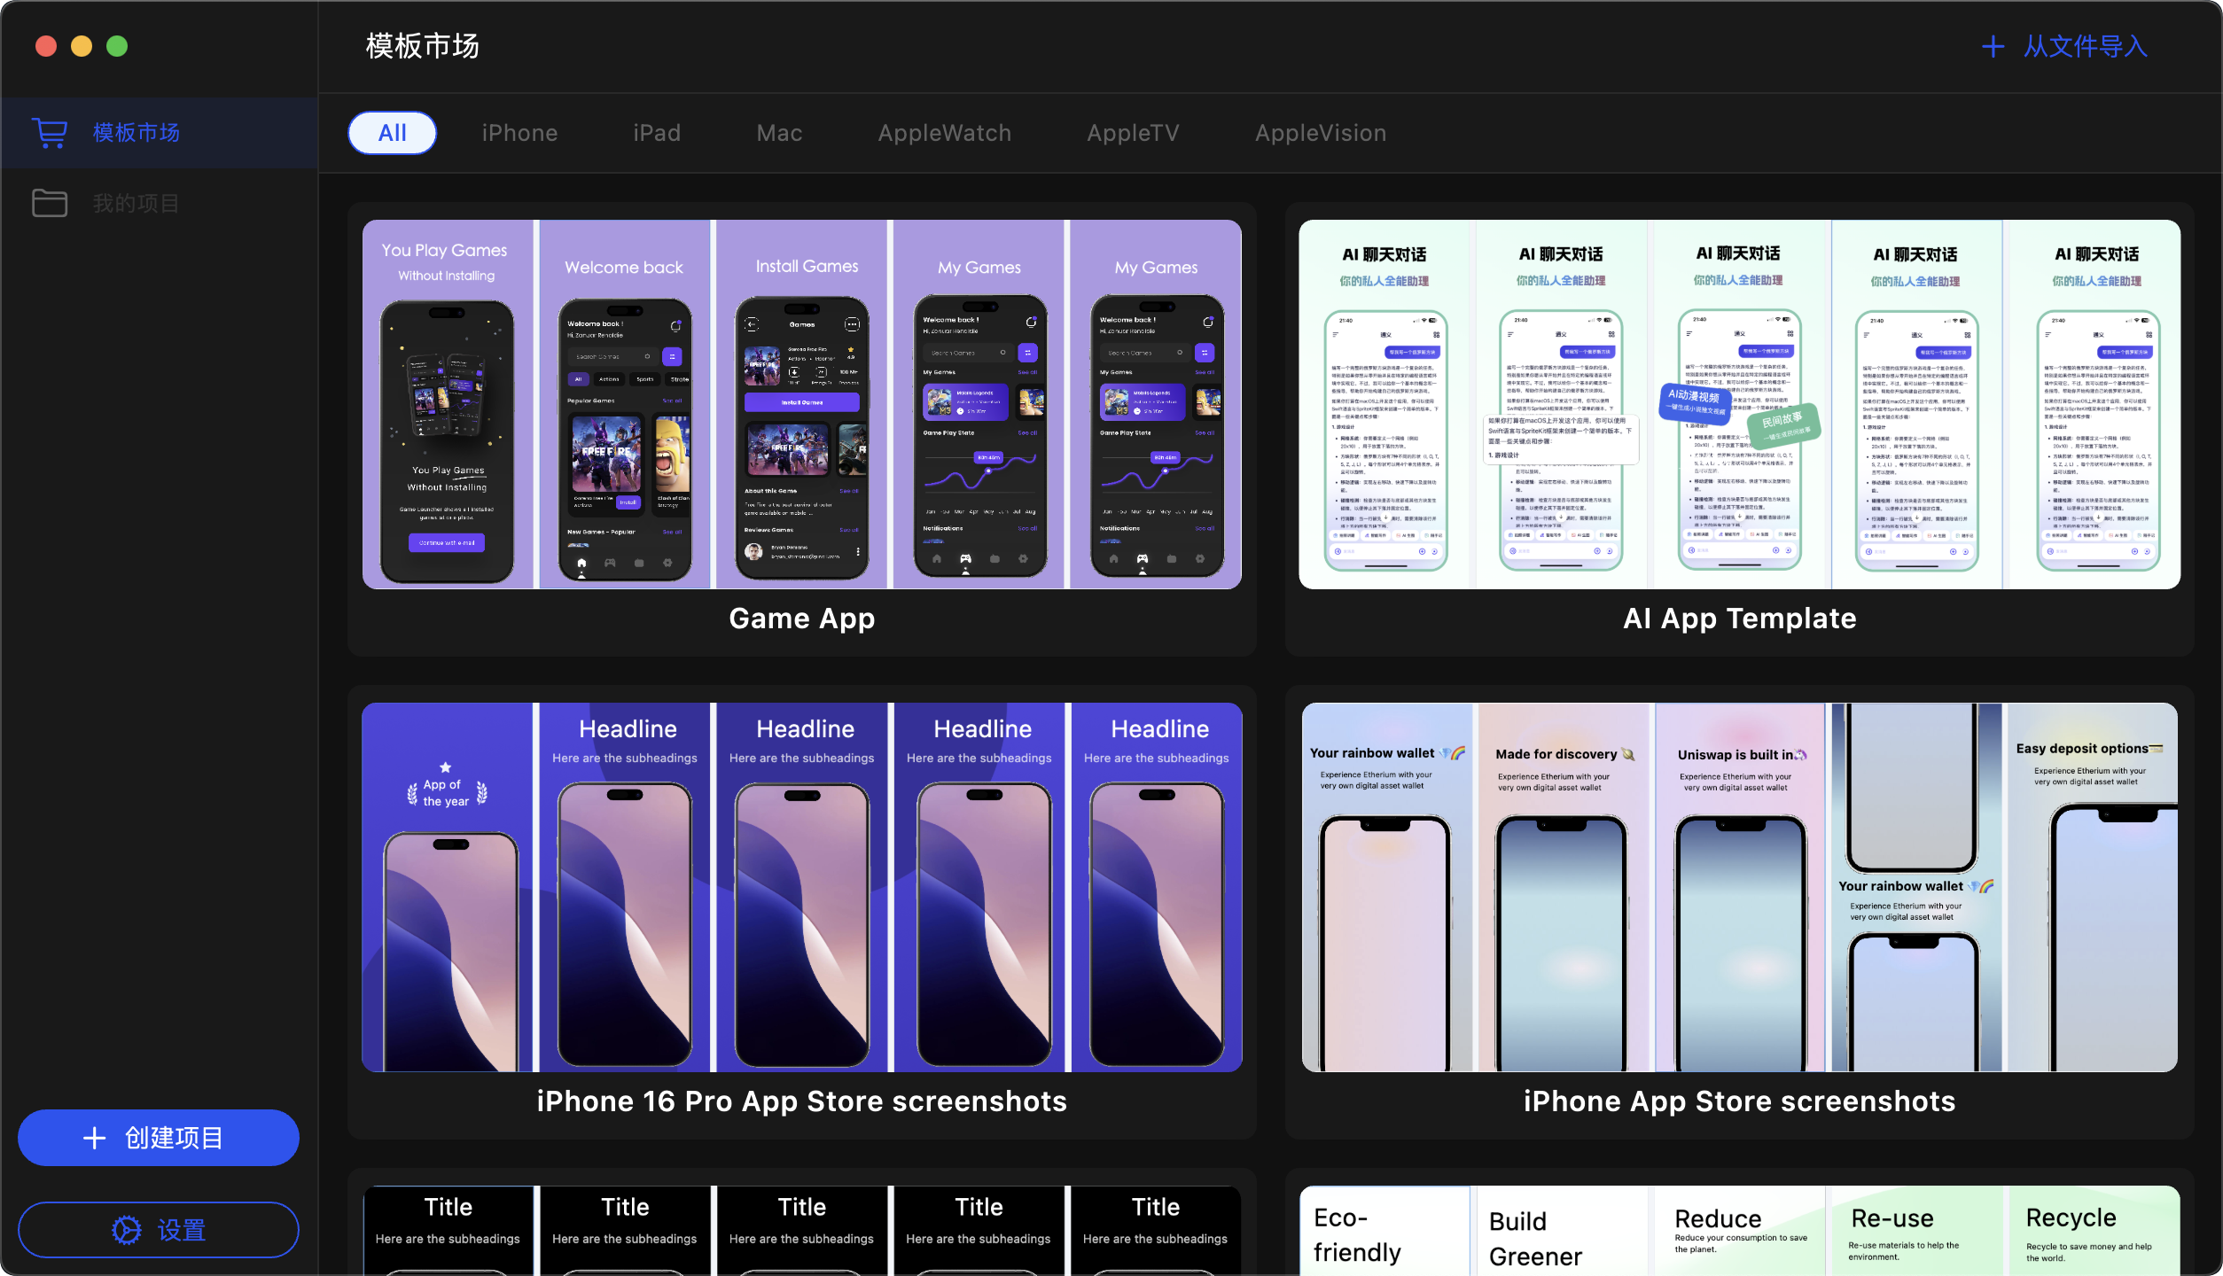Screen dimensions: 2223x1276
Task: Click the plus icon beside 从文件导入
Action: click(1993, 46)
